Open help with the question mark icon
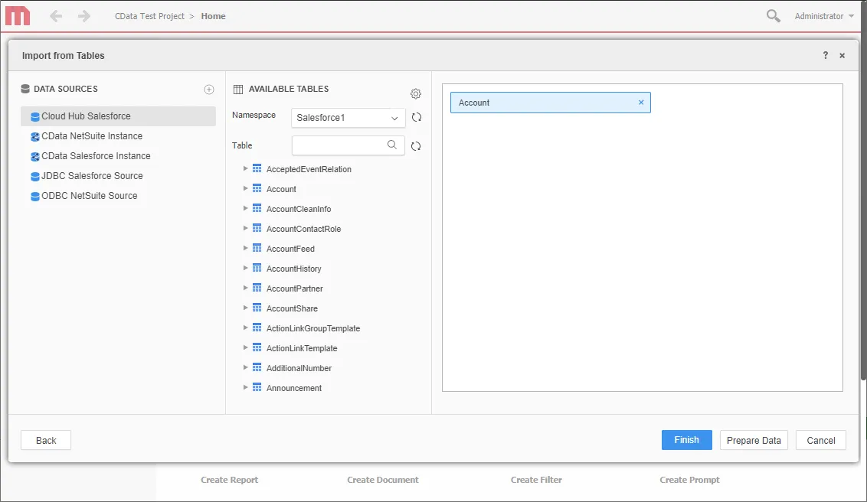The height and width of the screenshot is (502, 867). (825, 55)
